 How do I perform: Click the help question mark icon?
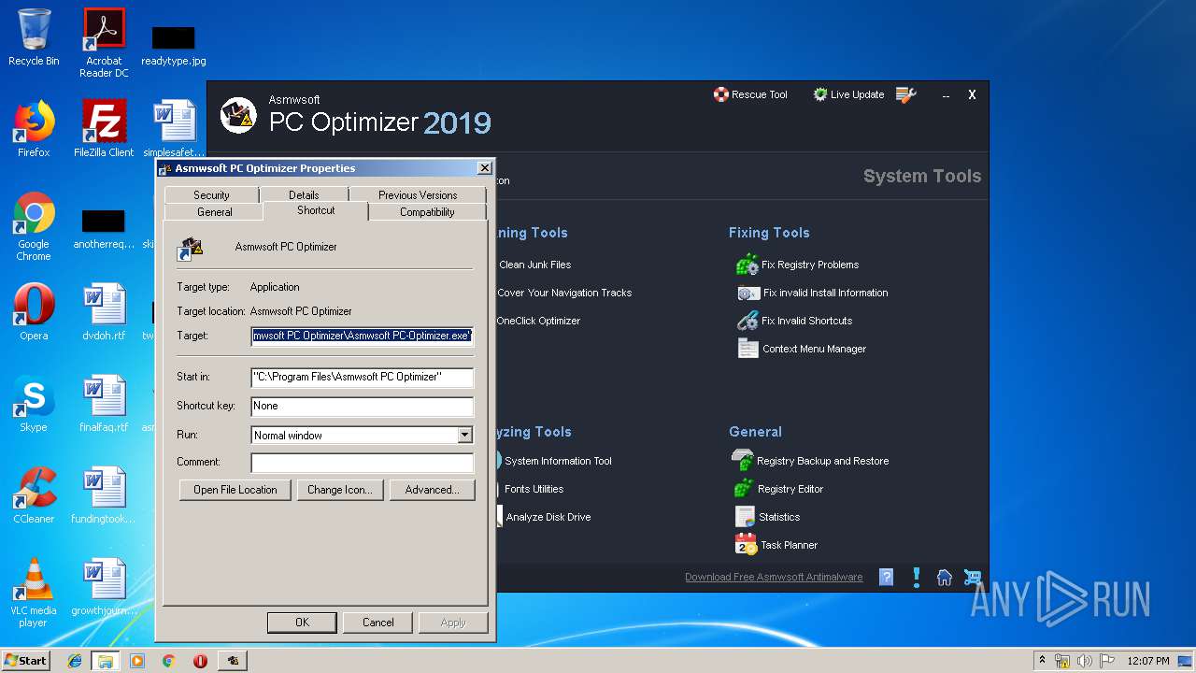887,578
